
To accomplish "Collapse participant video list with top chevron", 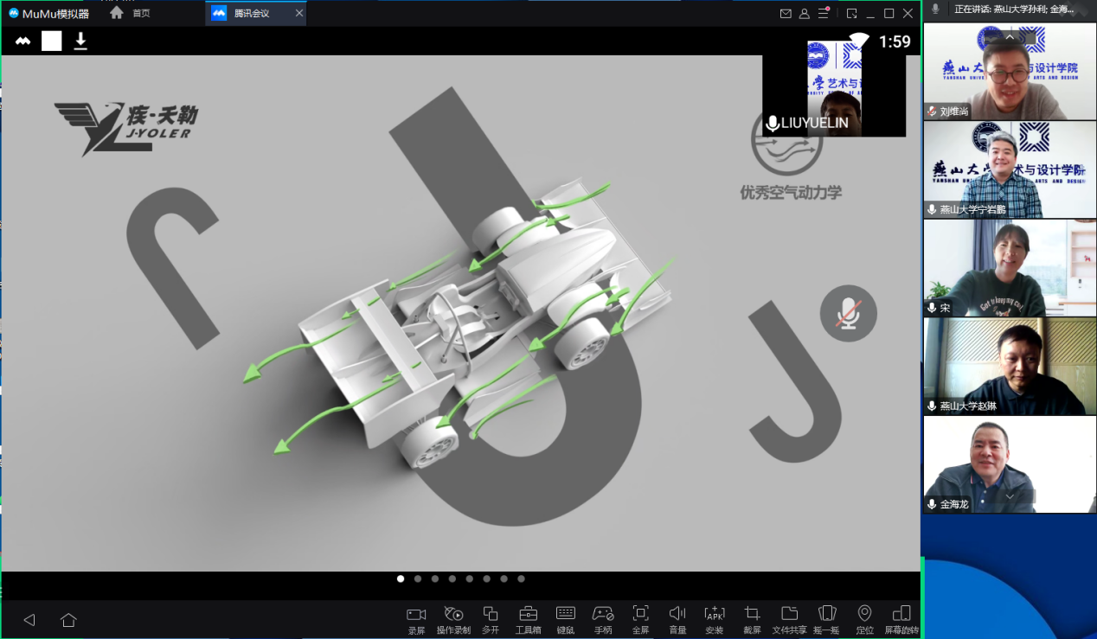I will point(1010,36).
